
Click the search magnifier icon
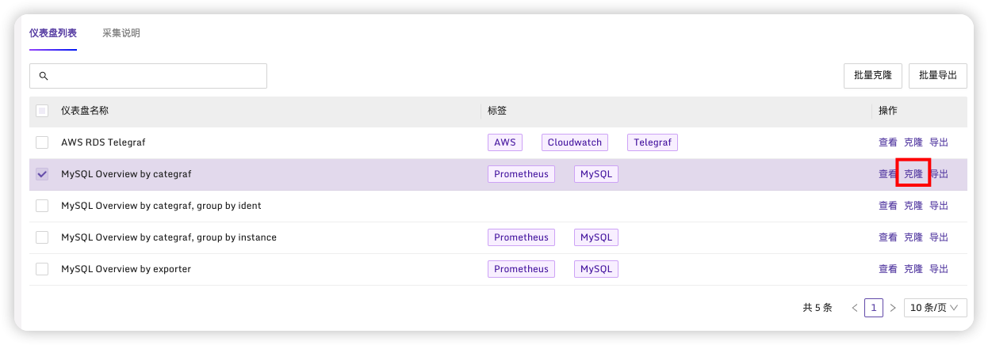point(44,76)
